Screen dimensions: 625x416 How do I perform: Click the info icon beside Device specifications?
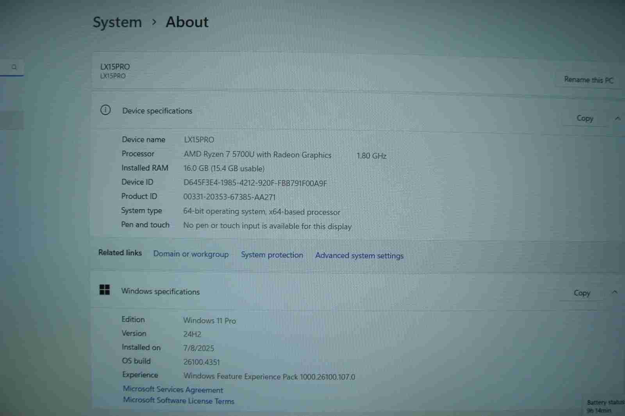(x=105, y=110)
